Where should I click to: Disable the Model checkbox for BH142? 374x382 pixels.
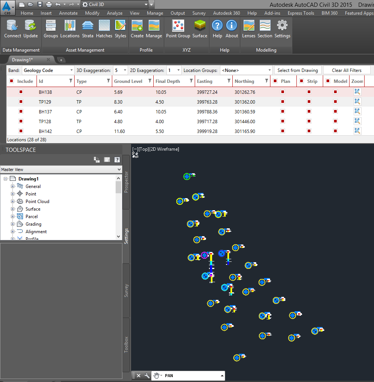tap(335, 131)
